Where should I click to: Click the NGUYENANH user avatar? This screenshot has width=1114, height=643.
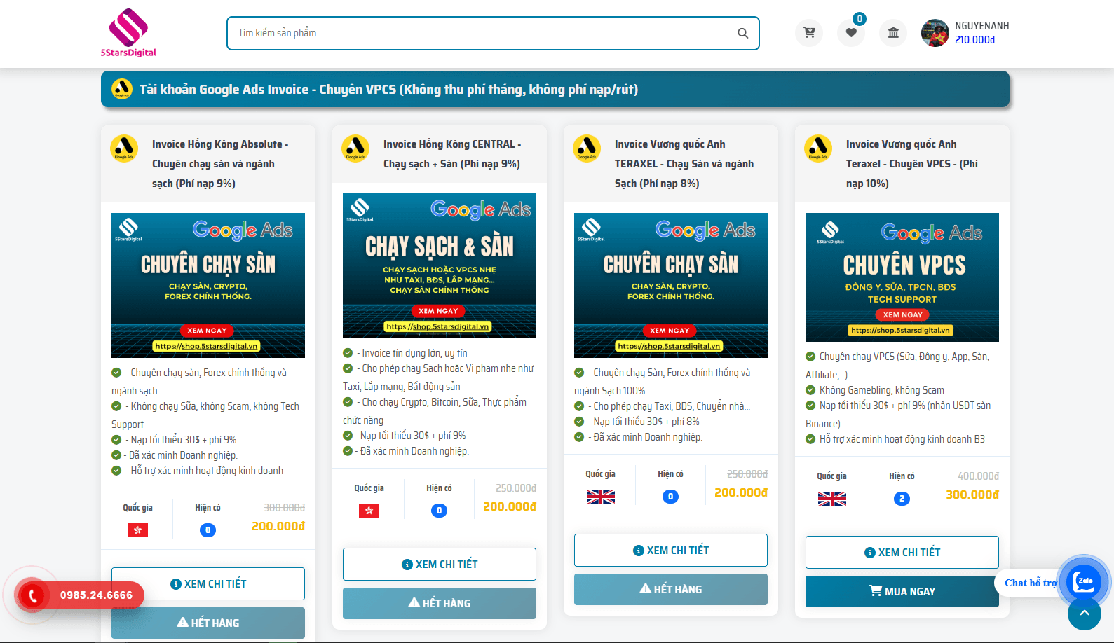[x=935, y=33]
